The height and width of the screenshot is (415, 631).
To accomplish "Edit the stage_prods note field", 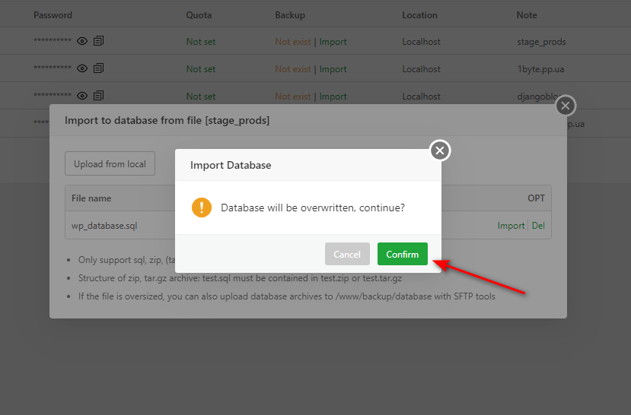I will pos(541,42).
